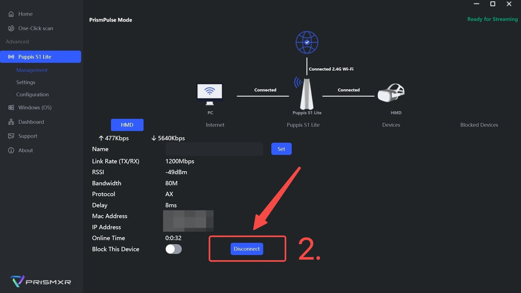
Task: Maximize the application window
Action: click(x=493, y=4)
